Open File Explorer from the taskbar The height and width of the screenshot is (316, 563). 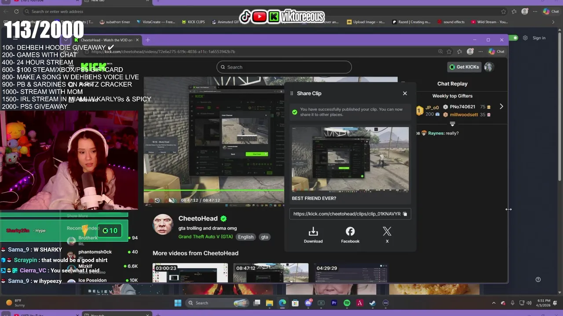270,303
